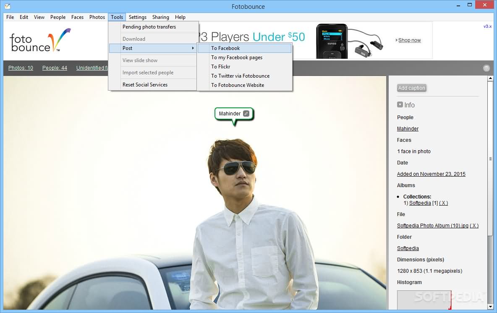Click the MP3 player advertisement image
The height and width of the screenshot is (313, 497).
[x=349, y=41]
